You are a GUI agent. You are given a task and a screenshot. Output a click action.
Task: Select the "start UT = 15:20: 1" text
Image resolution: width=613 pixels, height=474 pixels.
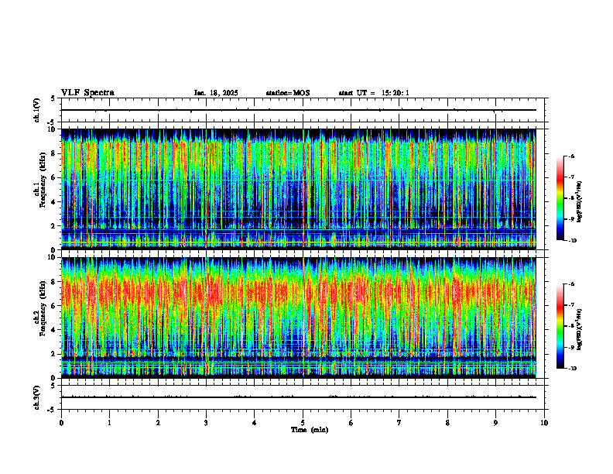click(374, 93)
